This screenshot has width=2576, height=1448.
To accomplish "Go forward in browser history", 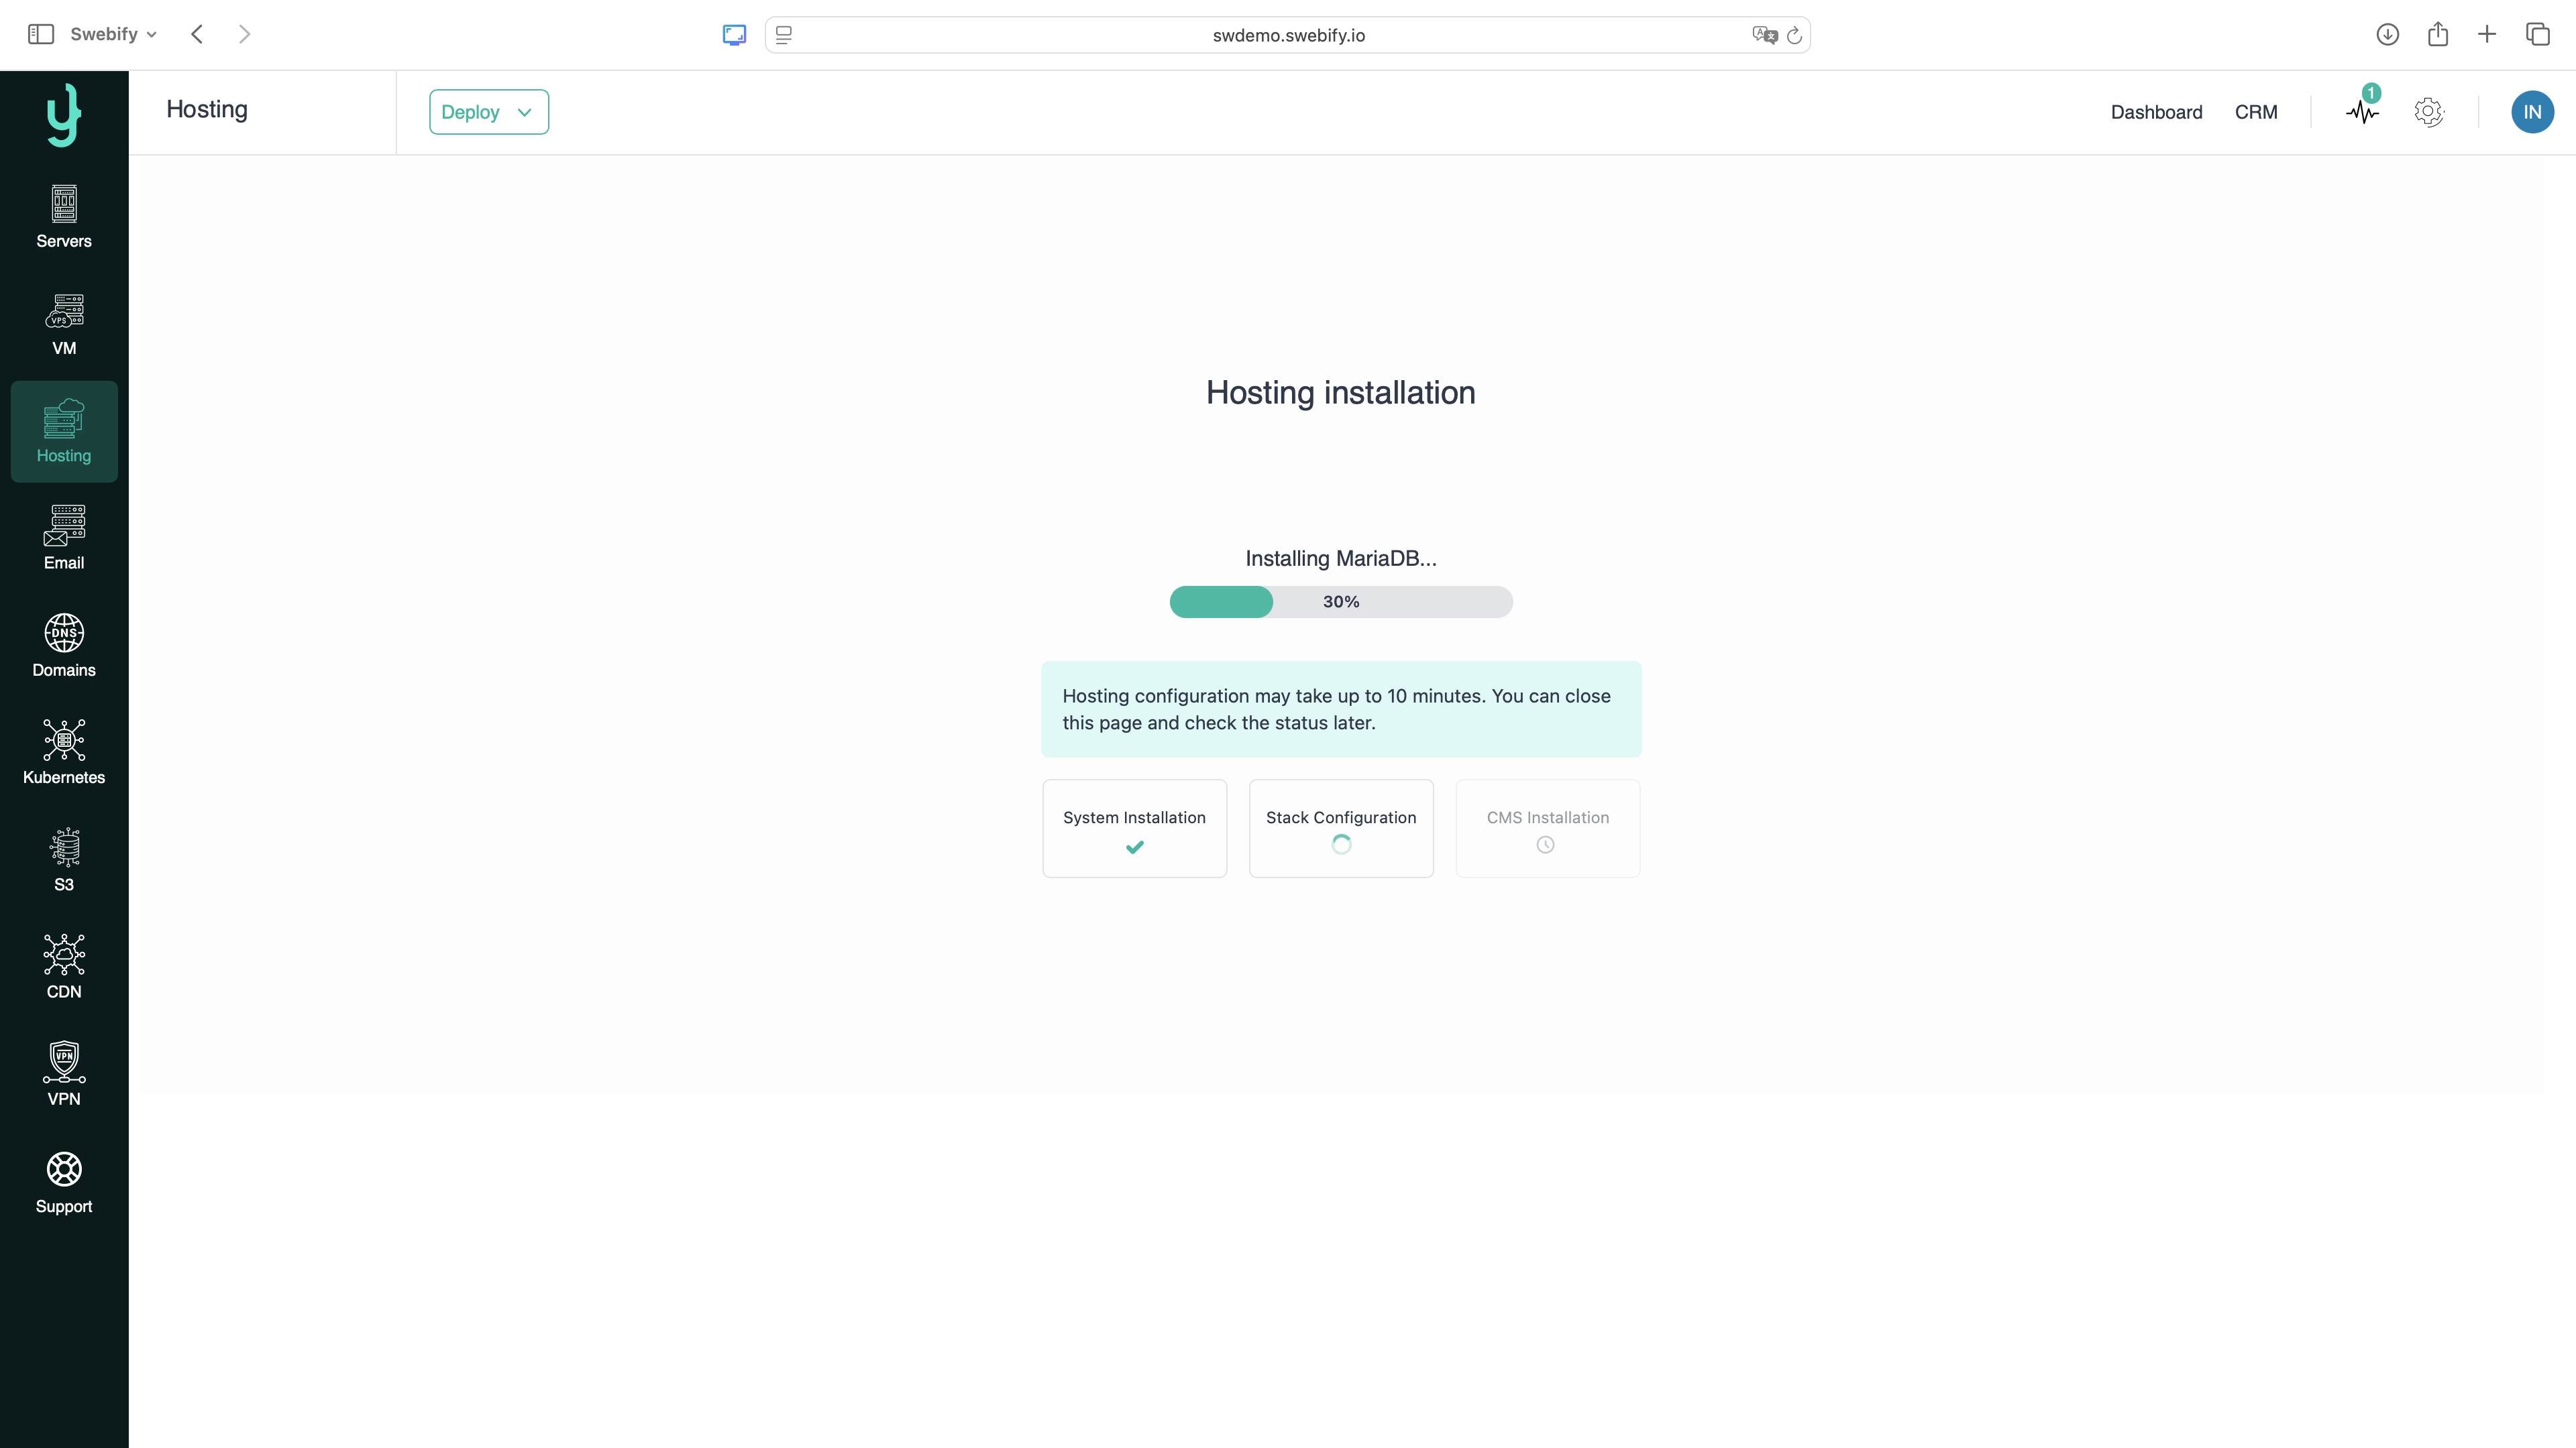I will point(244,34).
